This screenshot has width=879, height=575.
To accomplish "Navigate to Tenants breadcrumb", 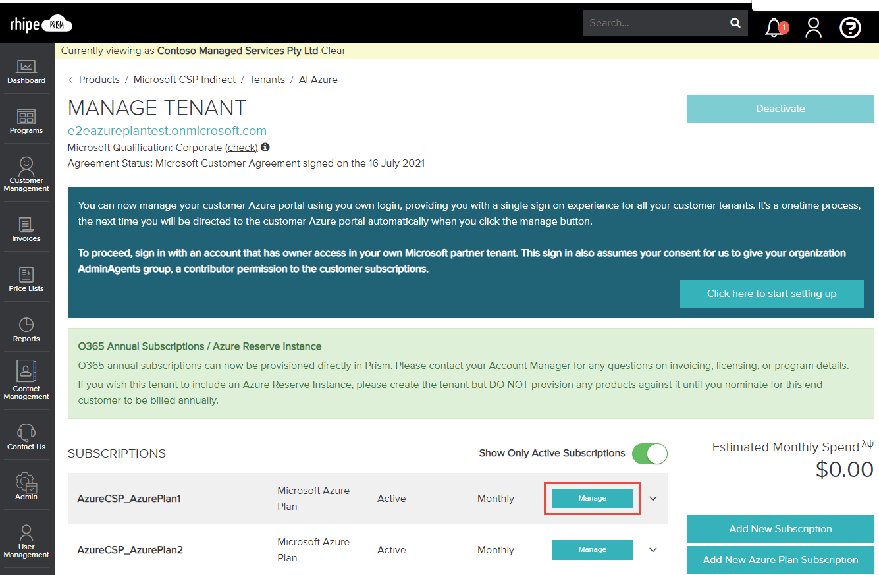I will [x=267, y=80].
